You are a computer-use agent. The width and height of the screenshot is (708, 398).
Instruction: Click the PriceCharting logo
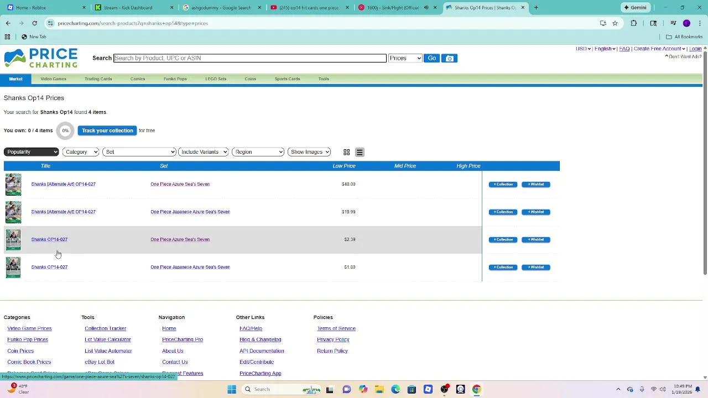click(41, 58)
